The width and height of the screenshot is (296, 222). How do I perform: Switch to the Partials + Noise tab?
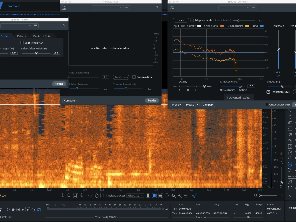point(42,36)
